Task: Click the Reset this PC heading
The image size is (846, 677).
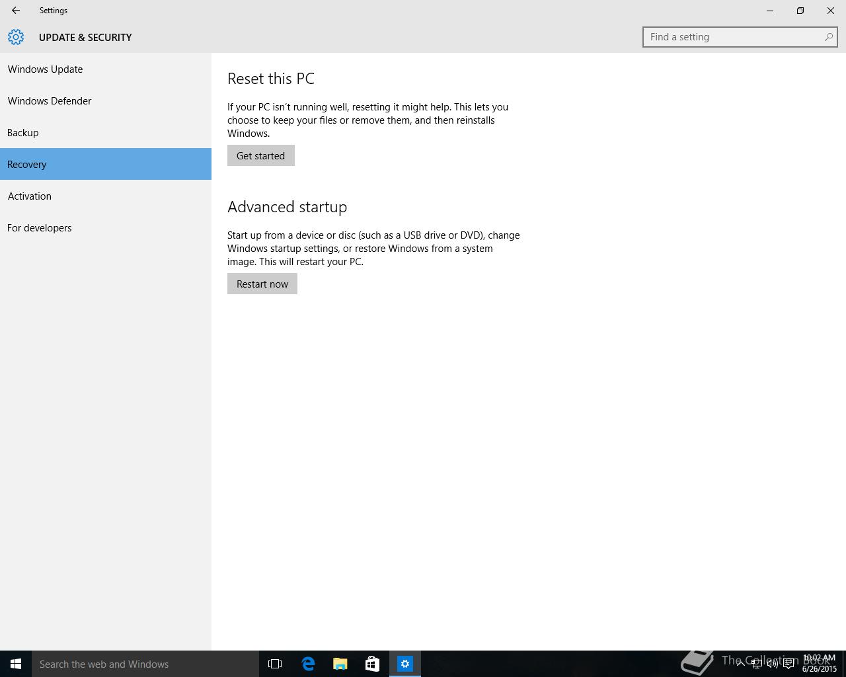Action: point(271,78)
